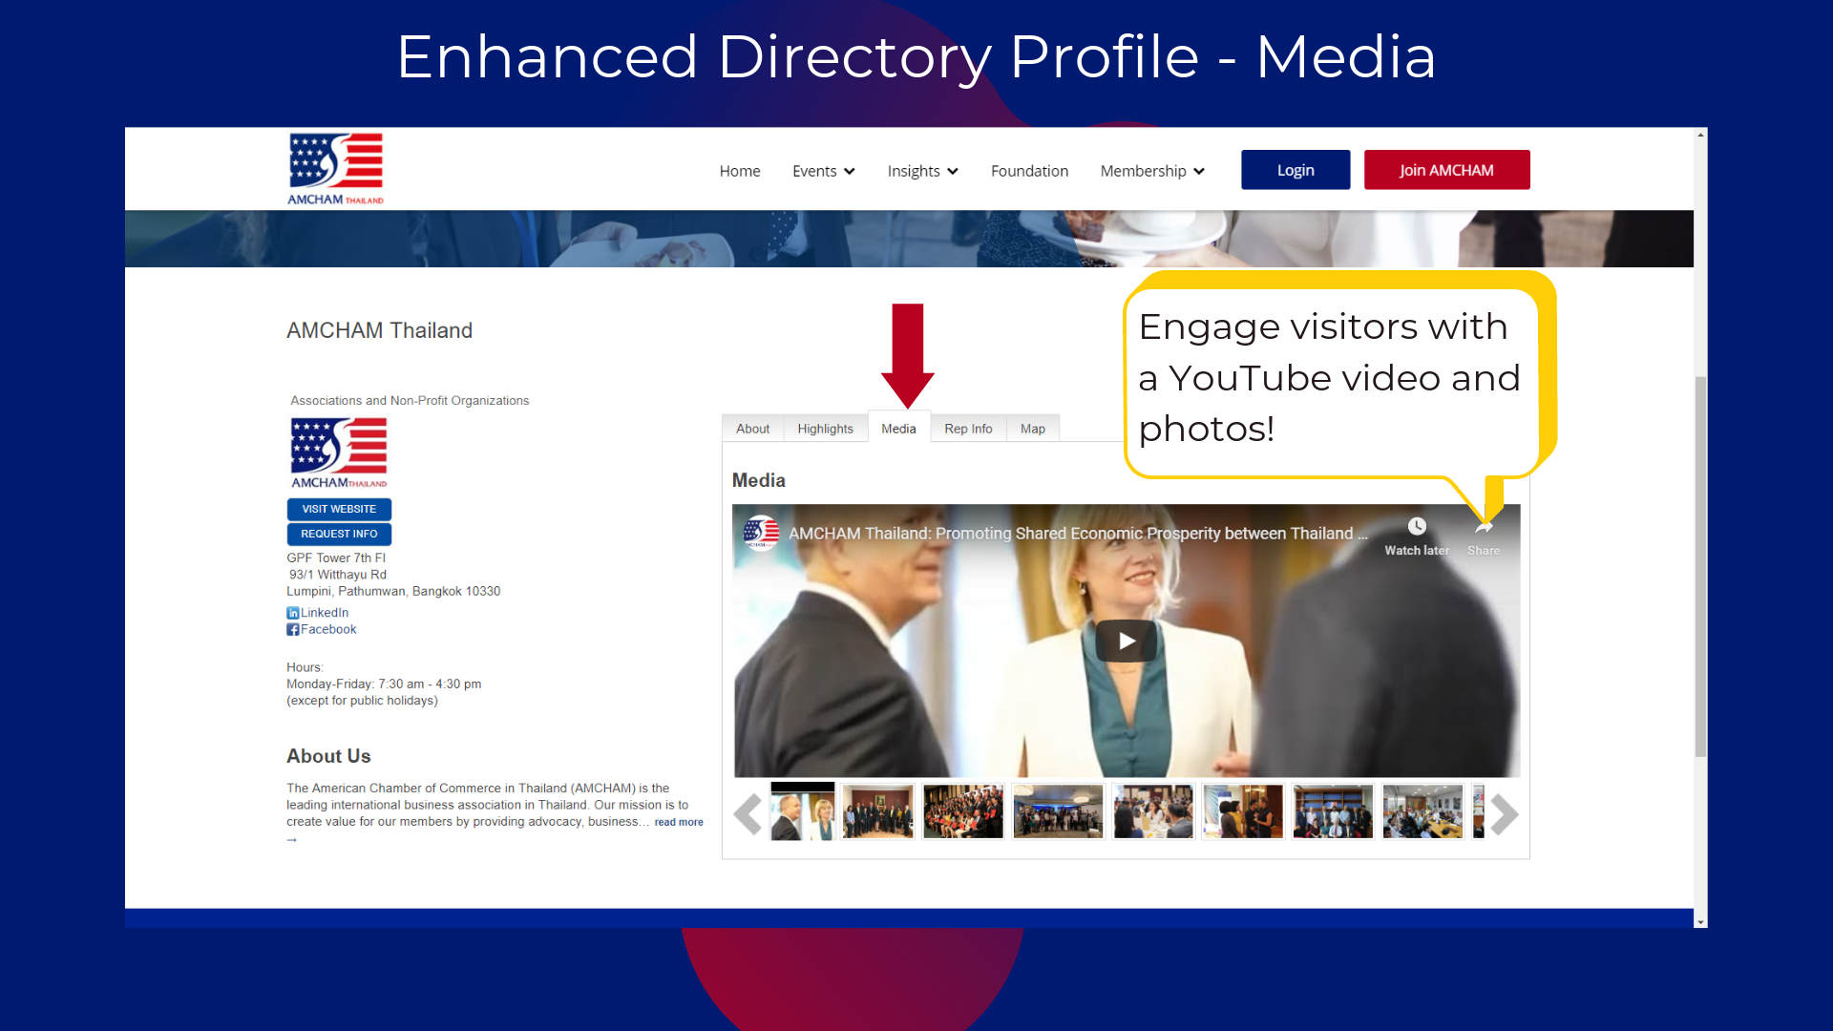Open the Rep Info tab
This screenshot has width=1833, height=1031.
968,429
